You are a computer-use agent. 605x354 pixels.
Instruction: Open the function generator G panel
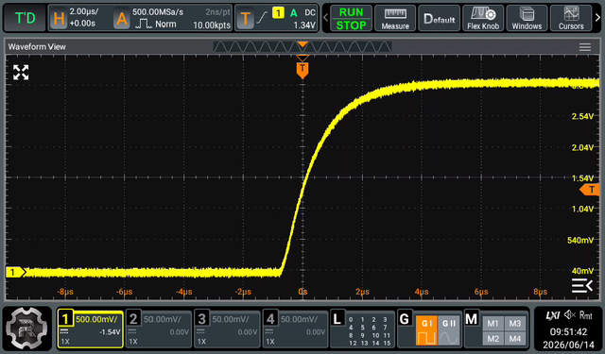point(404,318)
